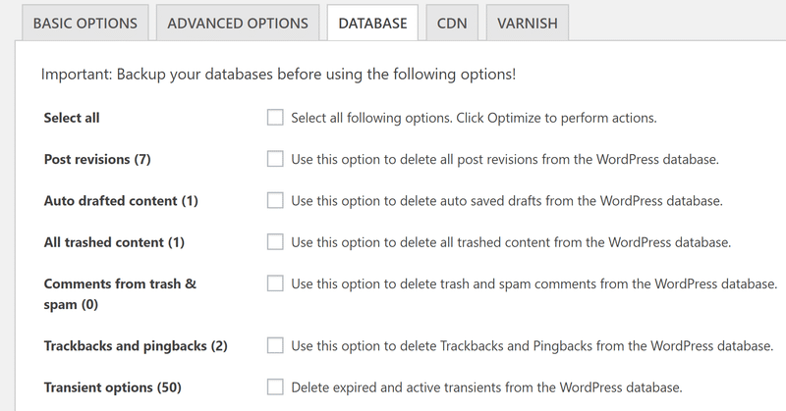Click the 'Auto drafted content (1)' label
This screenshot has height=411, width=786.
(x=121, y=200)
